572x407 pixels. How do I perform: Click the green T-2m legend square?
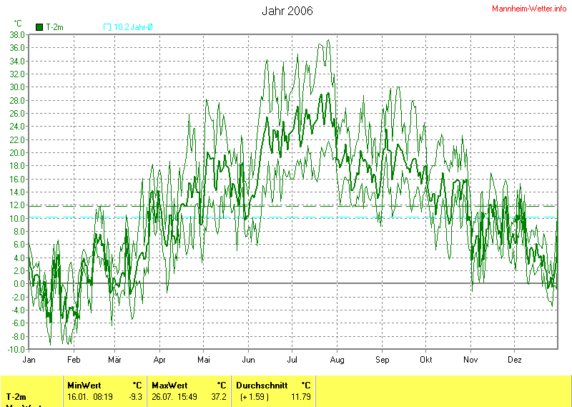click(x=39, y=27)
